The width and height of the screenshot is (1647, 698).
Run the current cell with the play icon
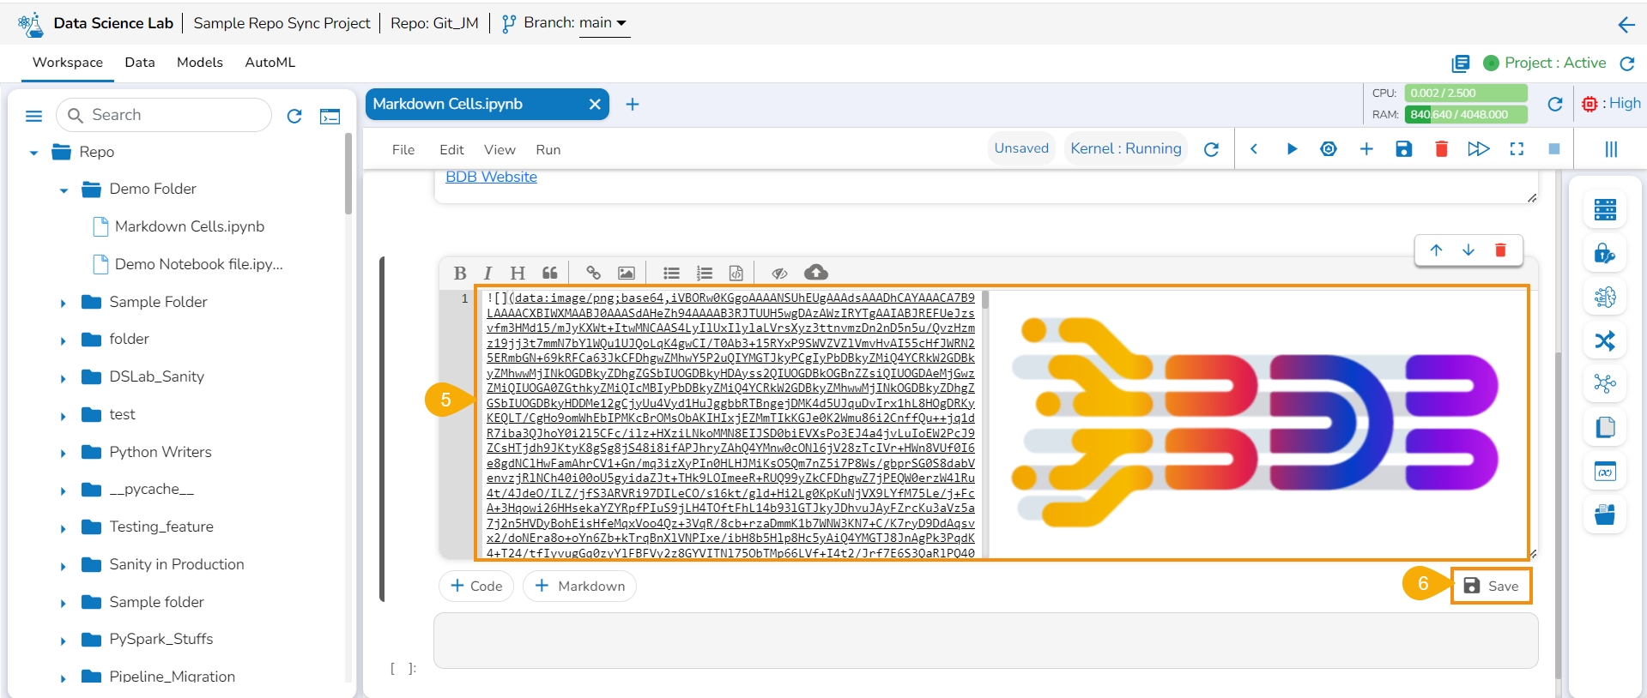(x=1292, y=149)
